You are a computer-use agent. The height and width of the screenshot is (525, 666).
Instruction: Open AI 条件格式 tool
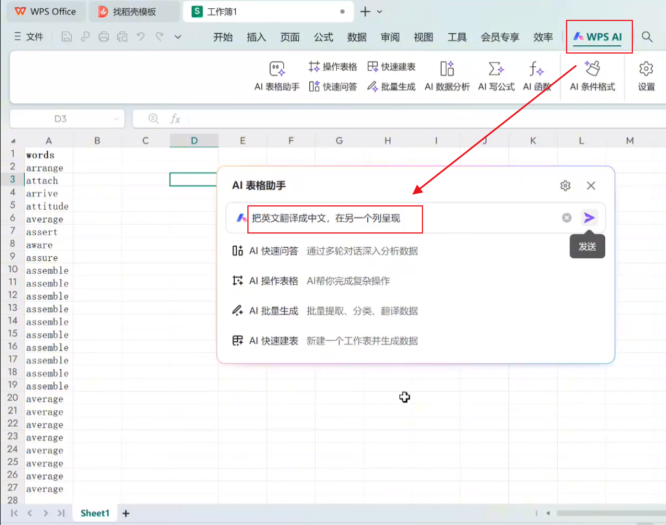pyautogui.click(x=593, y=76)
